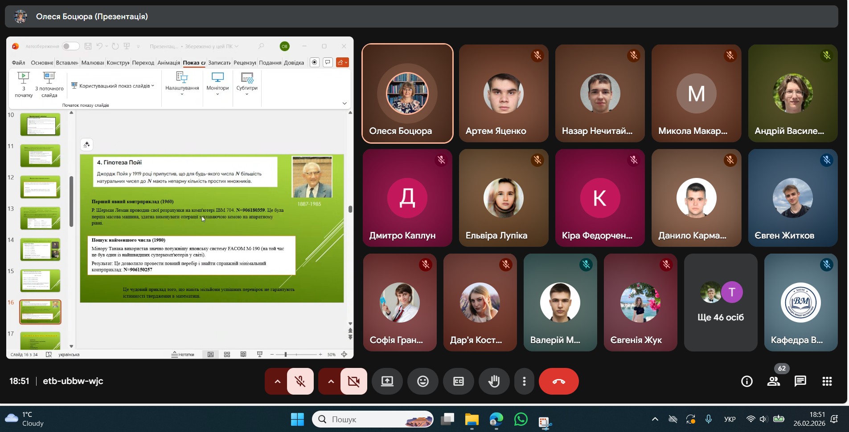Screen dimensions: 849x432
Task: Raise your hand in the meeting
Action: pos(494,381)
